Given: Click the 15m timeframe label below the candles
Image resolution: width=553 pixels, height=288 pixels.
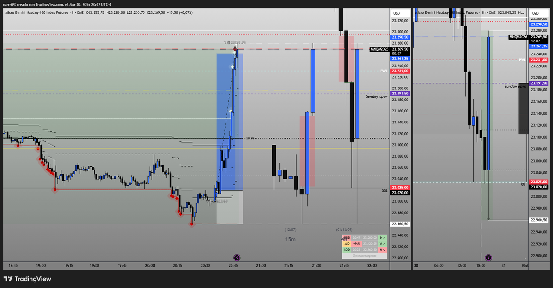Looking at the screenshot, I should [290, 239].
